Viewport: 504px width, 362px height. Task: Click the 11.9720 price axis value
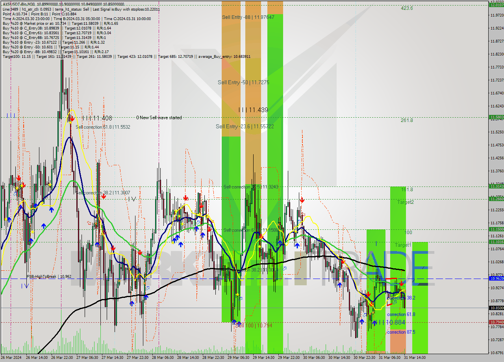point(497,15)
